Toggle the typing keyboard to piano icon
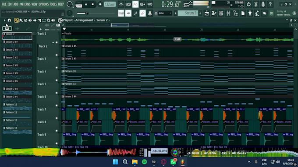The image size is (298, 167). (x=121, y=13)
